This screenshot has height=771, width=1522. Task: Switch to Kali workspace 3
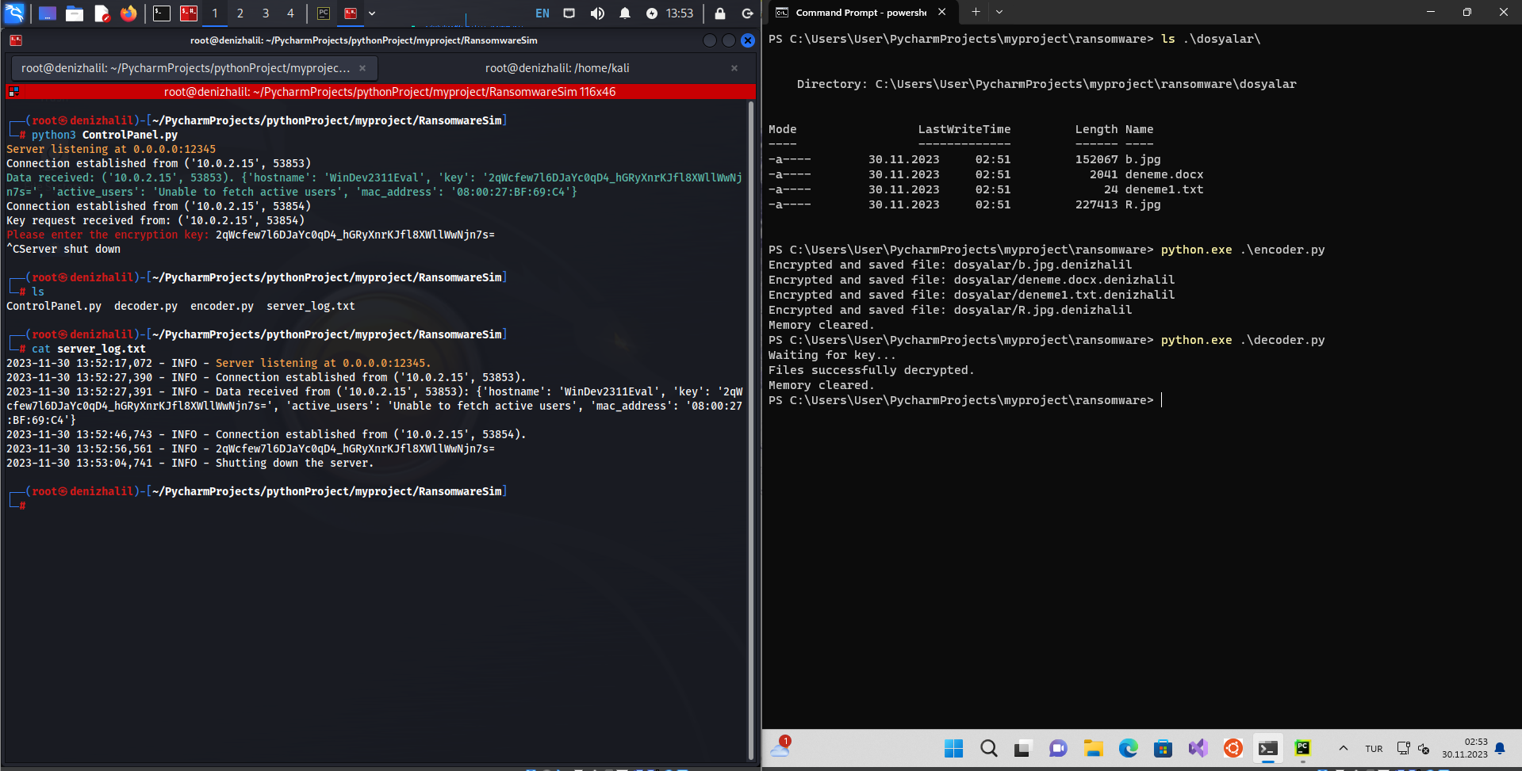[x=266, y=13]
